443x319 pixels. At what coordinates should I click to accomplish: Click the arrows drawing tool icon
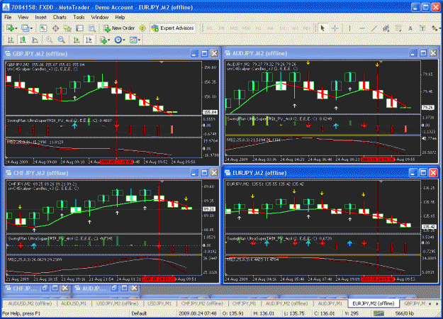point(434,28)
